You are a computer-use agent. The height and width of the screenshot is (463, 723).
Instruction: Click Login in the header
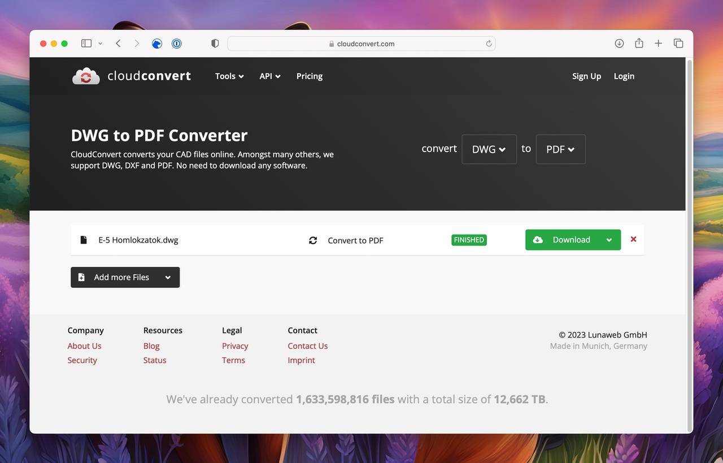point(624,76)
